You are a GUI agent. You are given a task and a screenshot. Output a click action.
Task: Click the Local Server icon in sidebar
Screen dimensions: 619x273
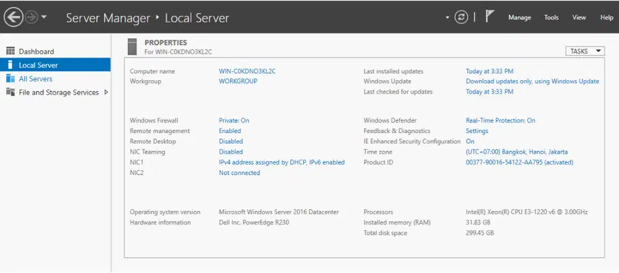pos(11,65)
